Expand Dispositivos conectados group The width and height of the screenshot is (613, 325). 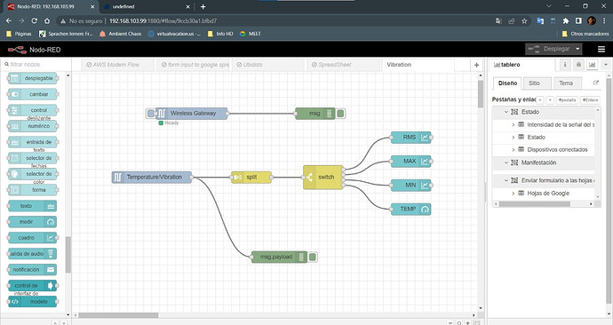point(513,149)
